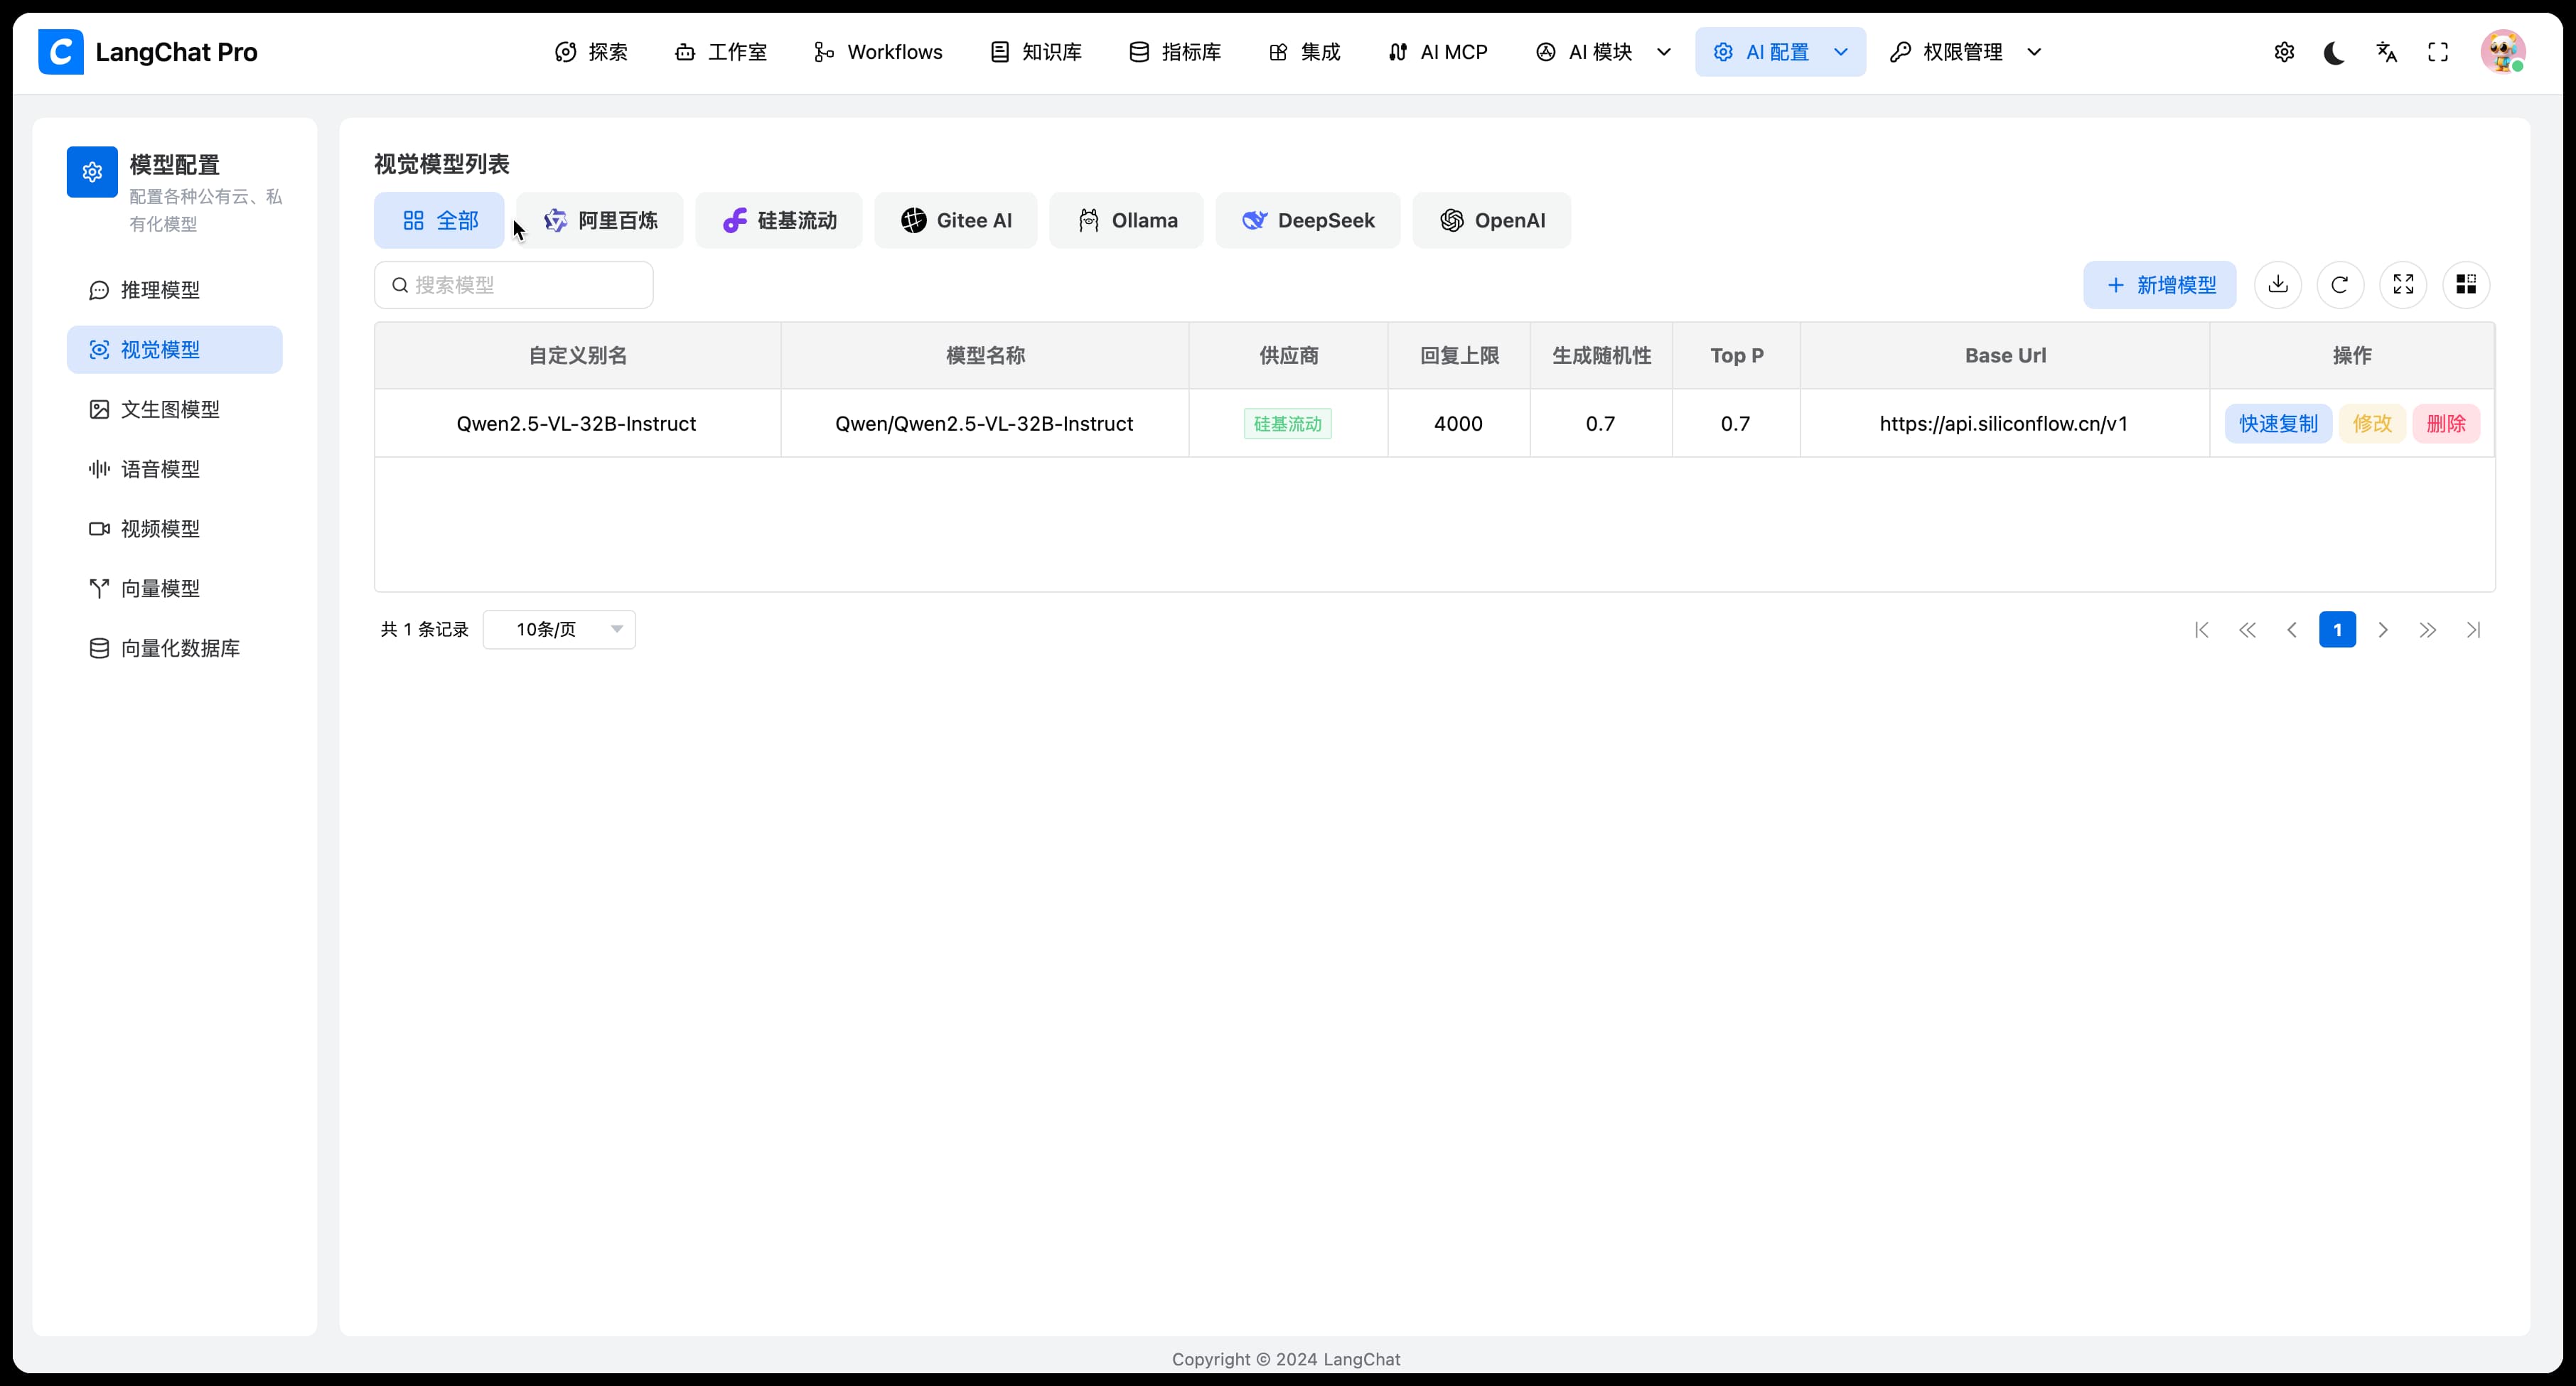
Task: Click the LangChat Pro logo icon
Action: point(61,52)
